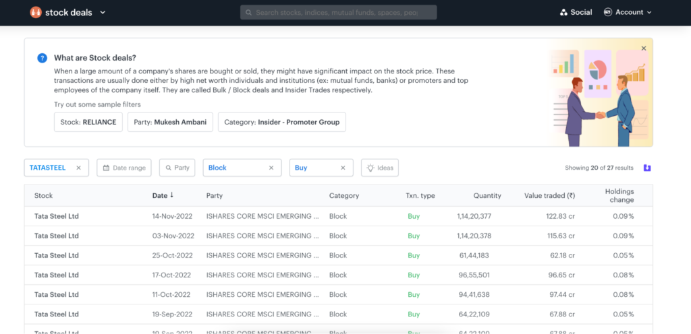Select ISHARES party in the 14-Nov-2022 row

[262, 216]
